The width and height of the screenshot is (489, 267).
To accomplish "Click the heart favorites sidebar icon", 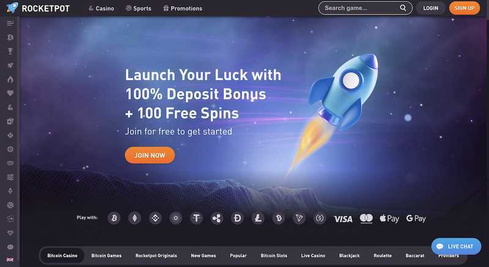I will (x=10, y=93).
